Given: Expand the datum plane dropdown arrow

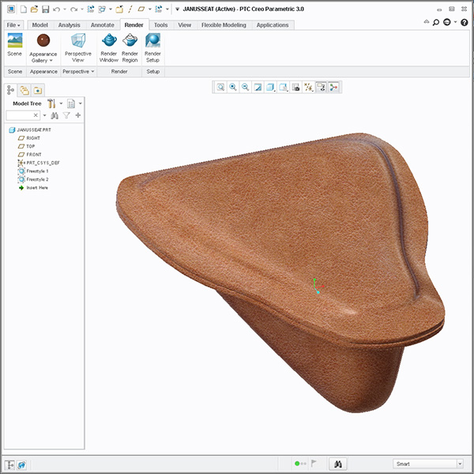Looking at the screenshot, I should click(149, 9).
